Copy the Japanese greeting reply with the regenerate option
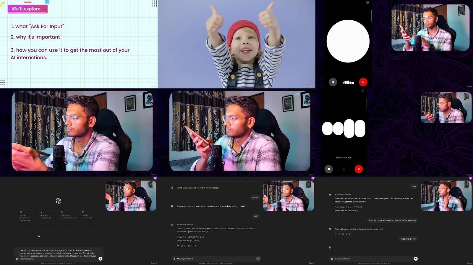 [182, 246]
